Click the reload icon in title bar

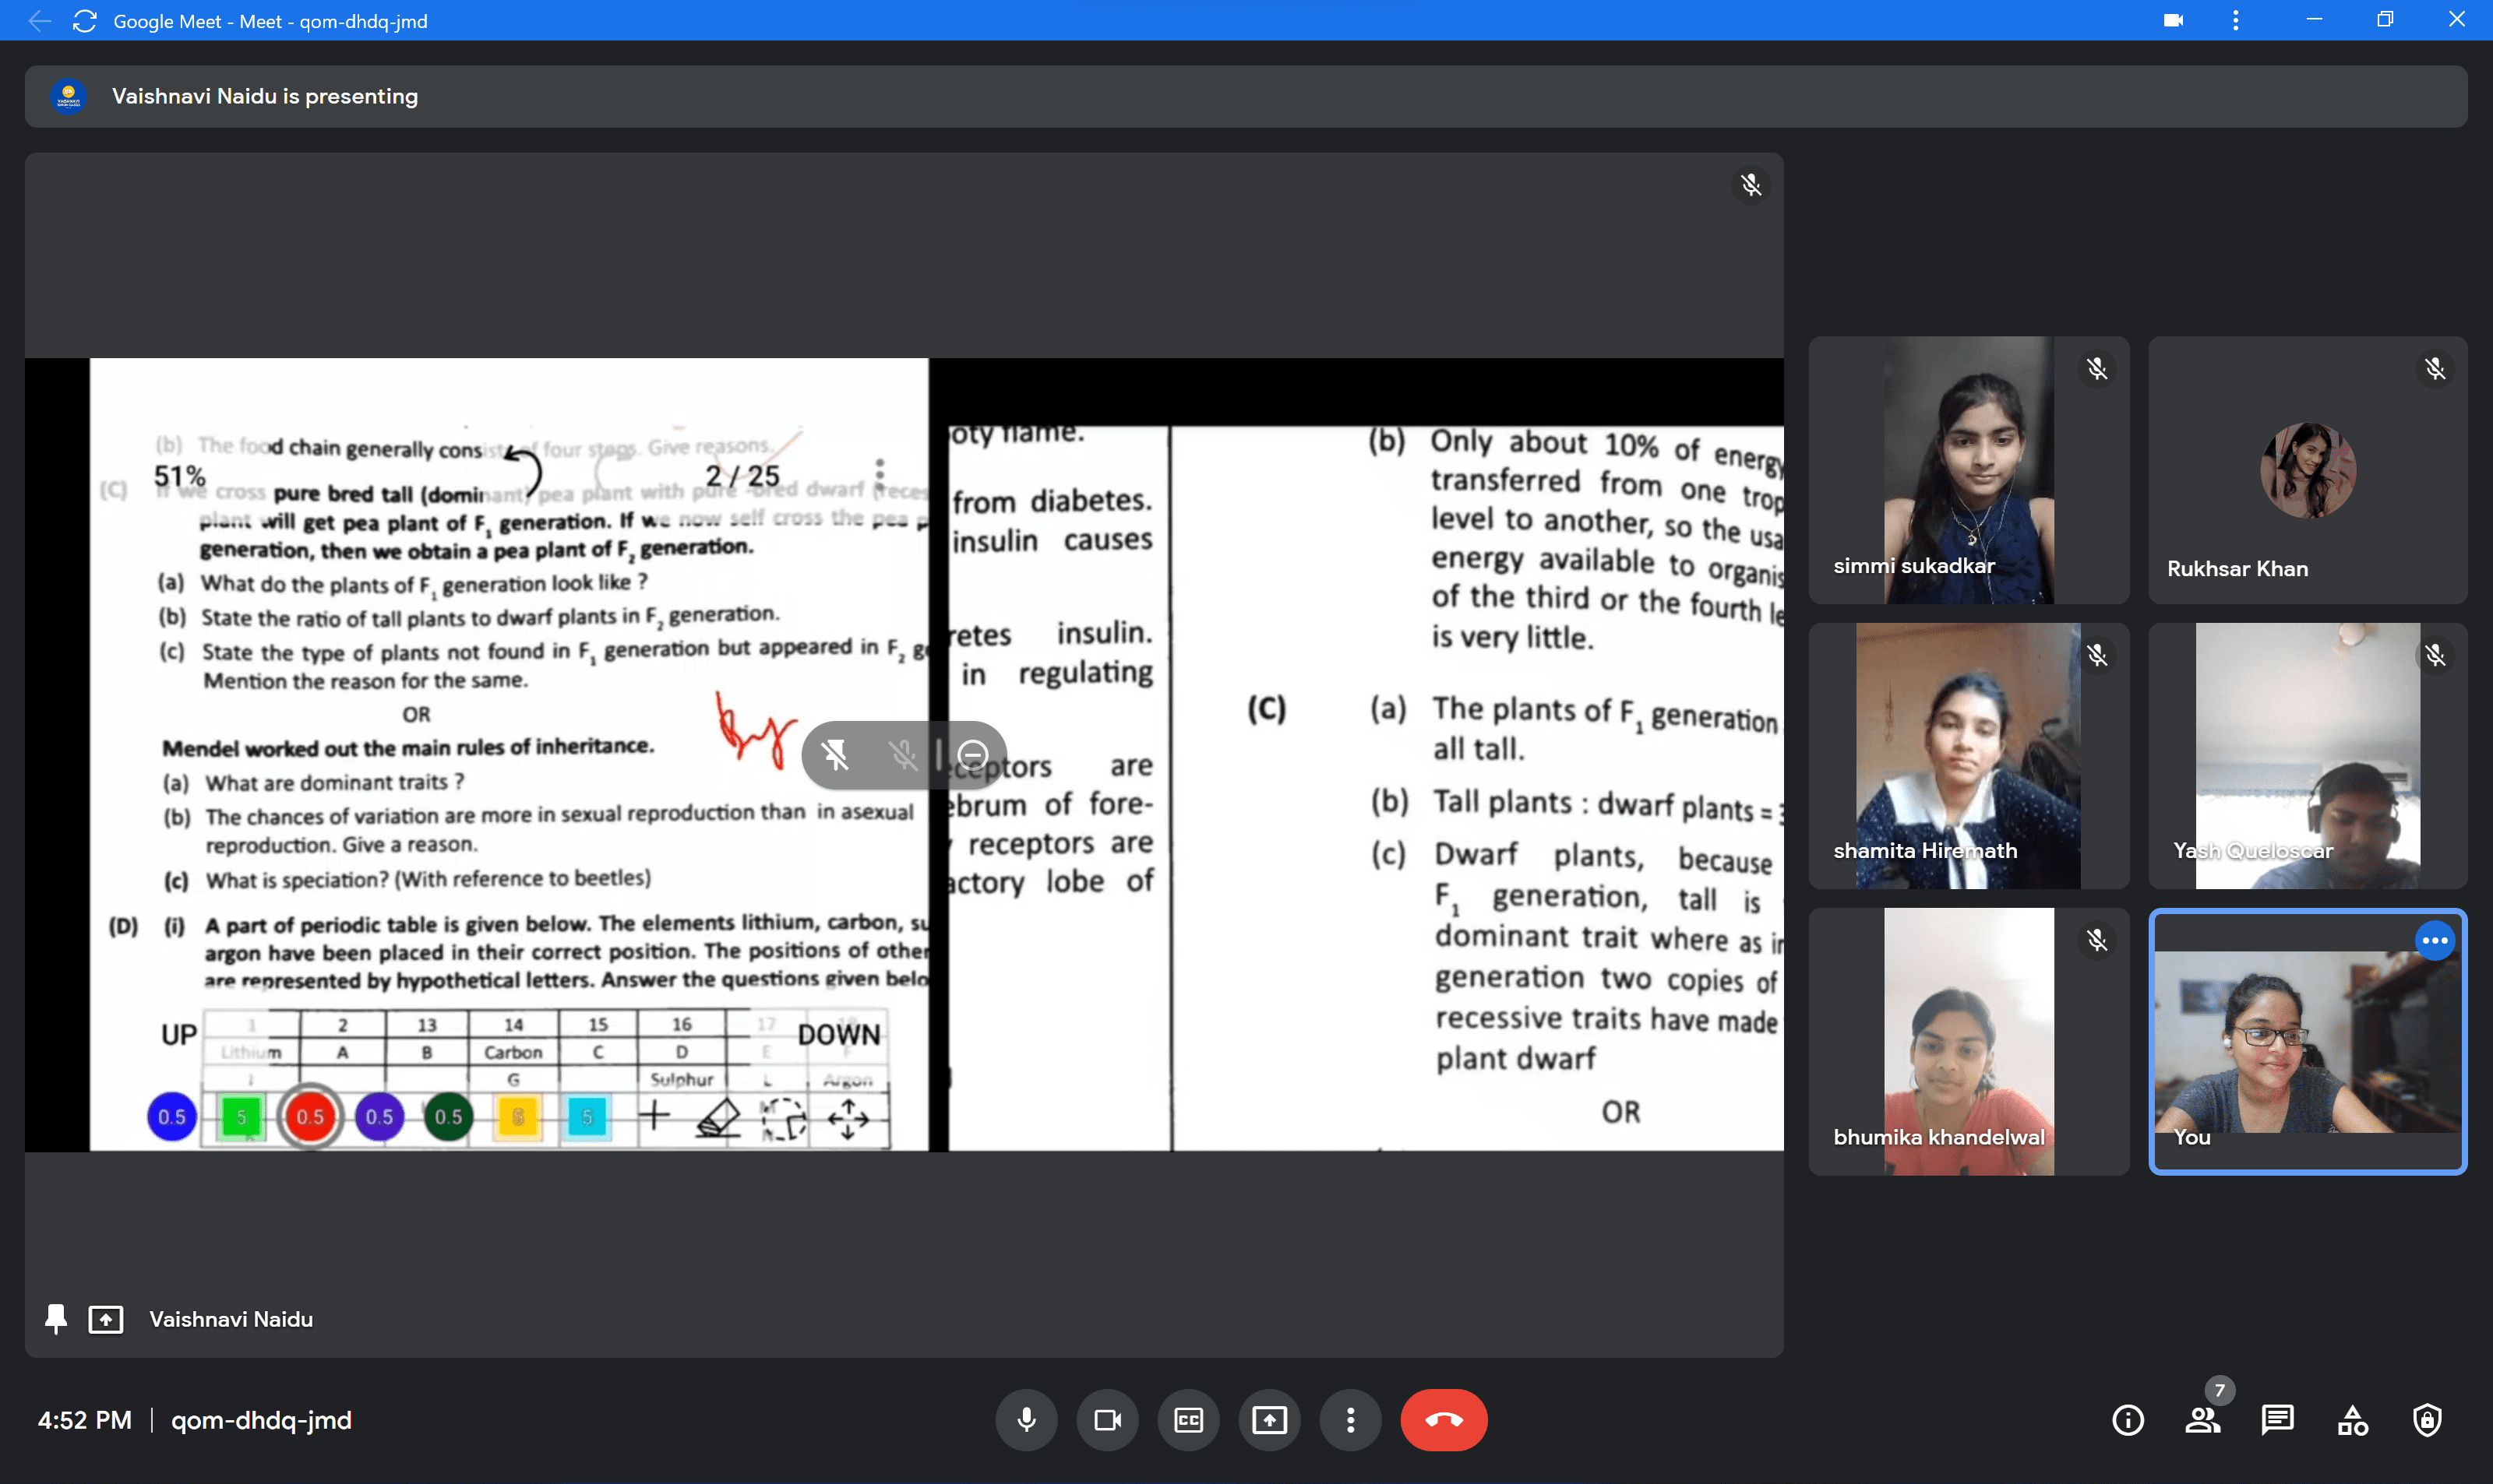85,21
